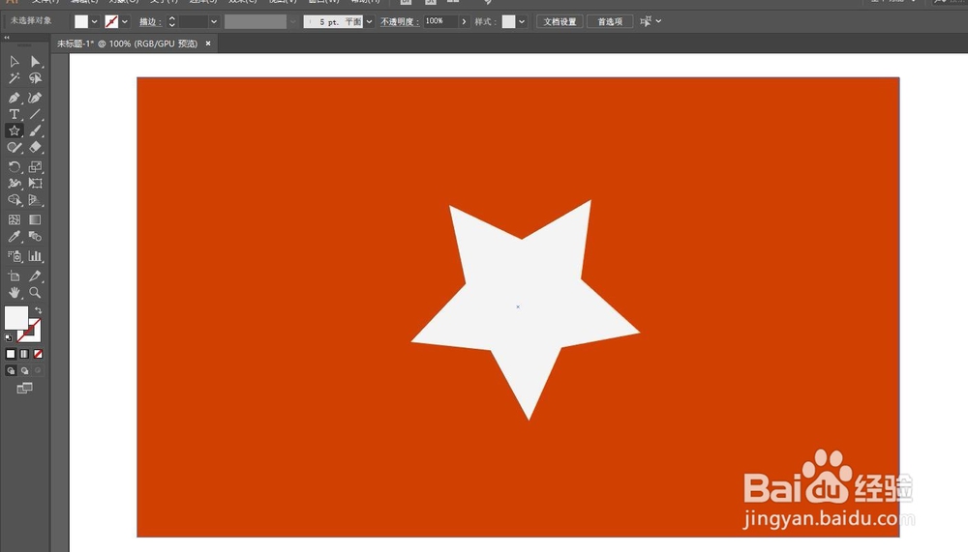Switch to the 未标题-1 document tab
968x552 pixels.
click(127, 44)
